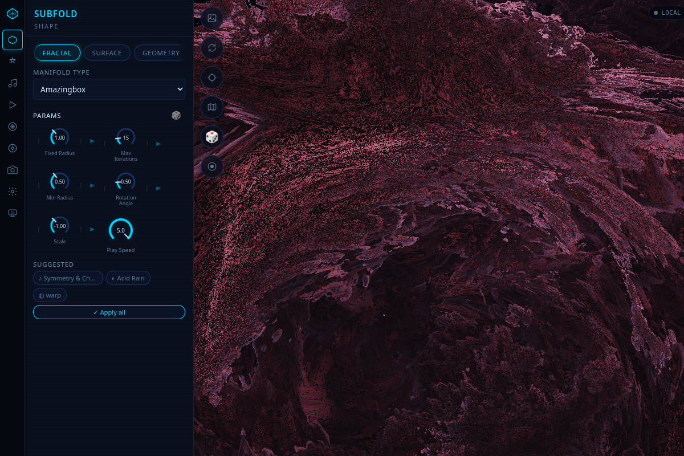This screenshot has width=684, height=456.
Task: Animate the Rotation Angle parameter arrow
Action: pyautogui.click(x=158, y=188)
